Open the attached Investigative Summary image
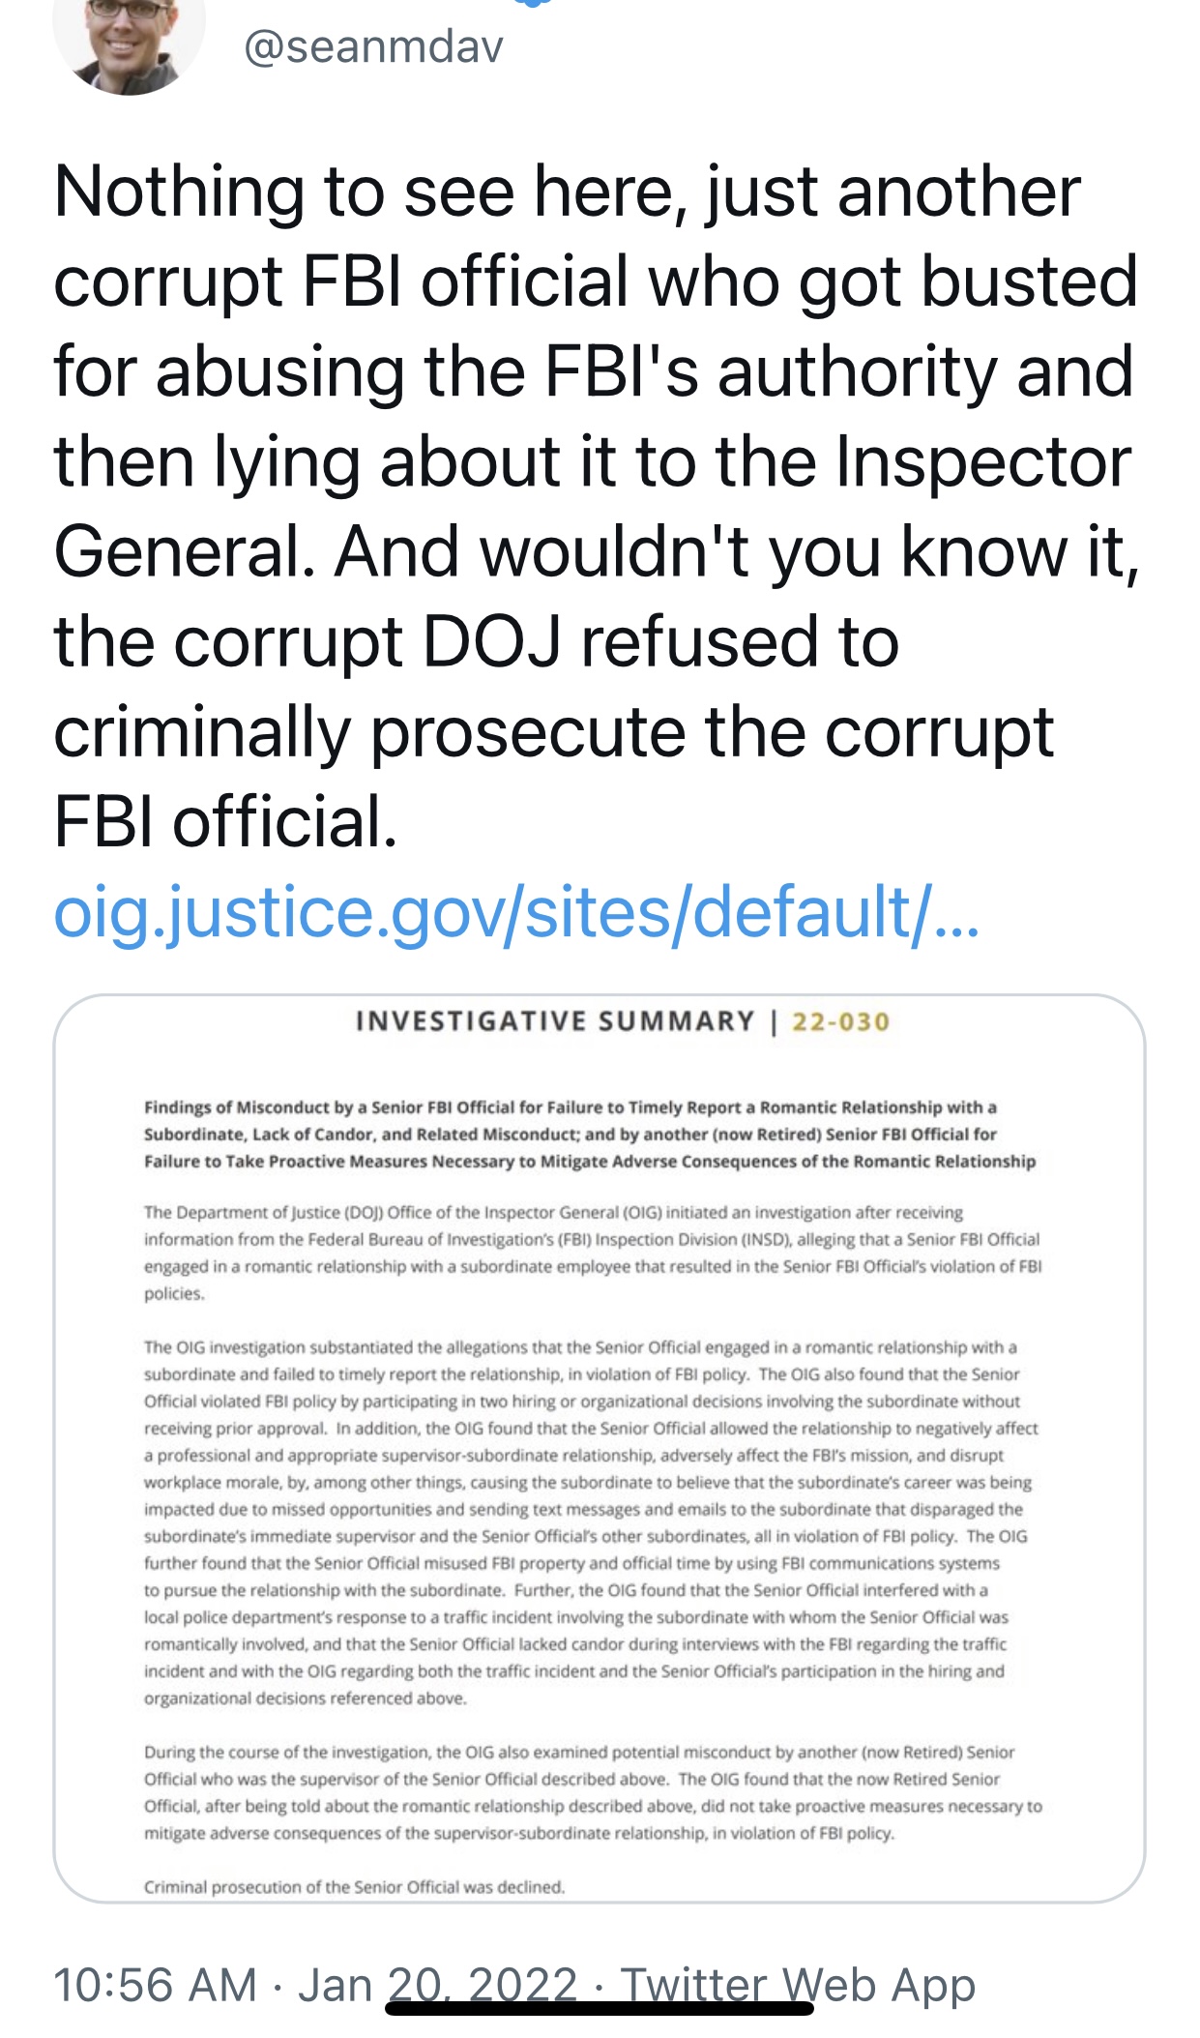 tap(600, 1448)
